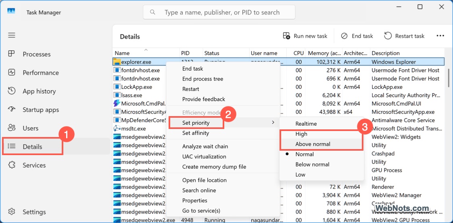
Task: Click the Settings gear icon
Action: pyautogui.click(x=11, y=211)
